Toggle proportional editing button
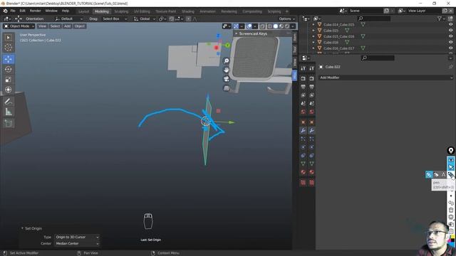The height and width of the screenshot is (256, 456). click(188, 19)
